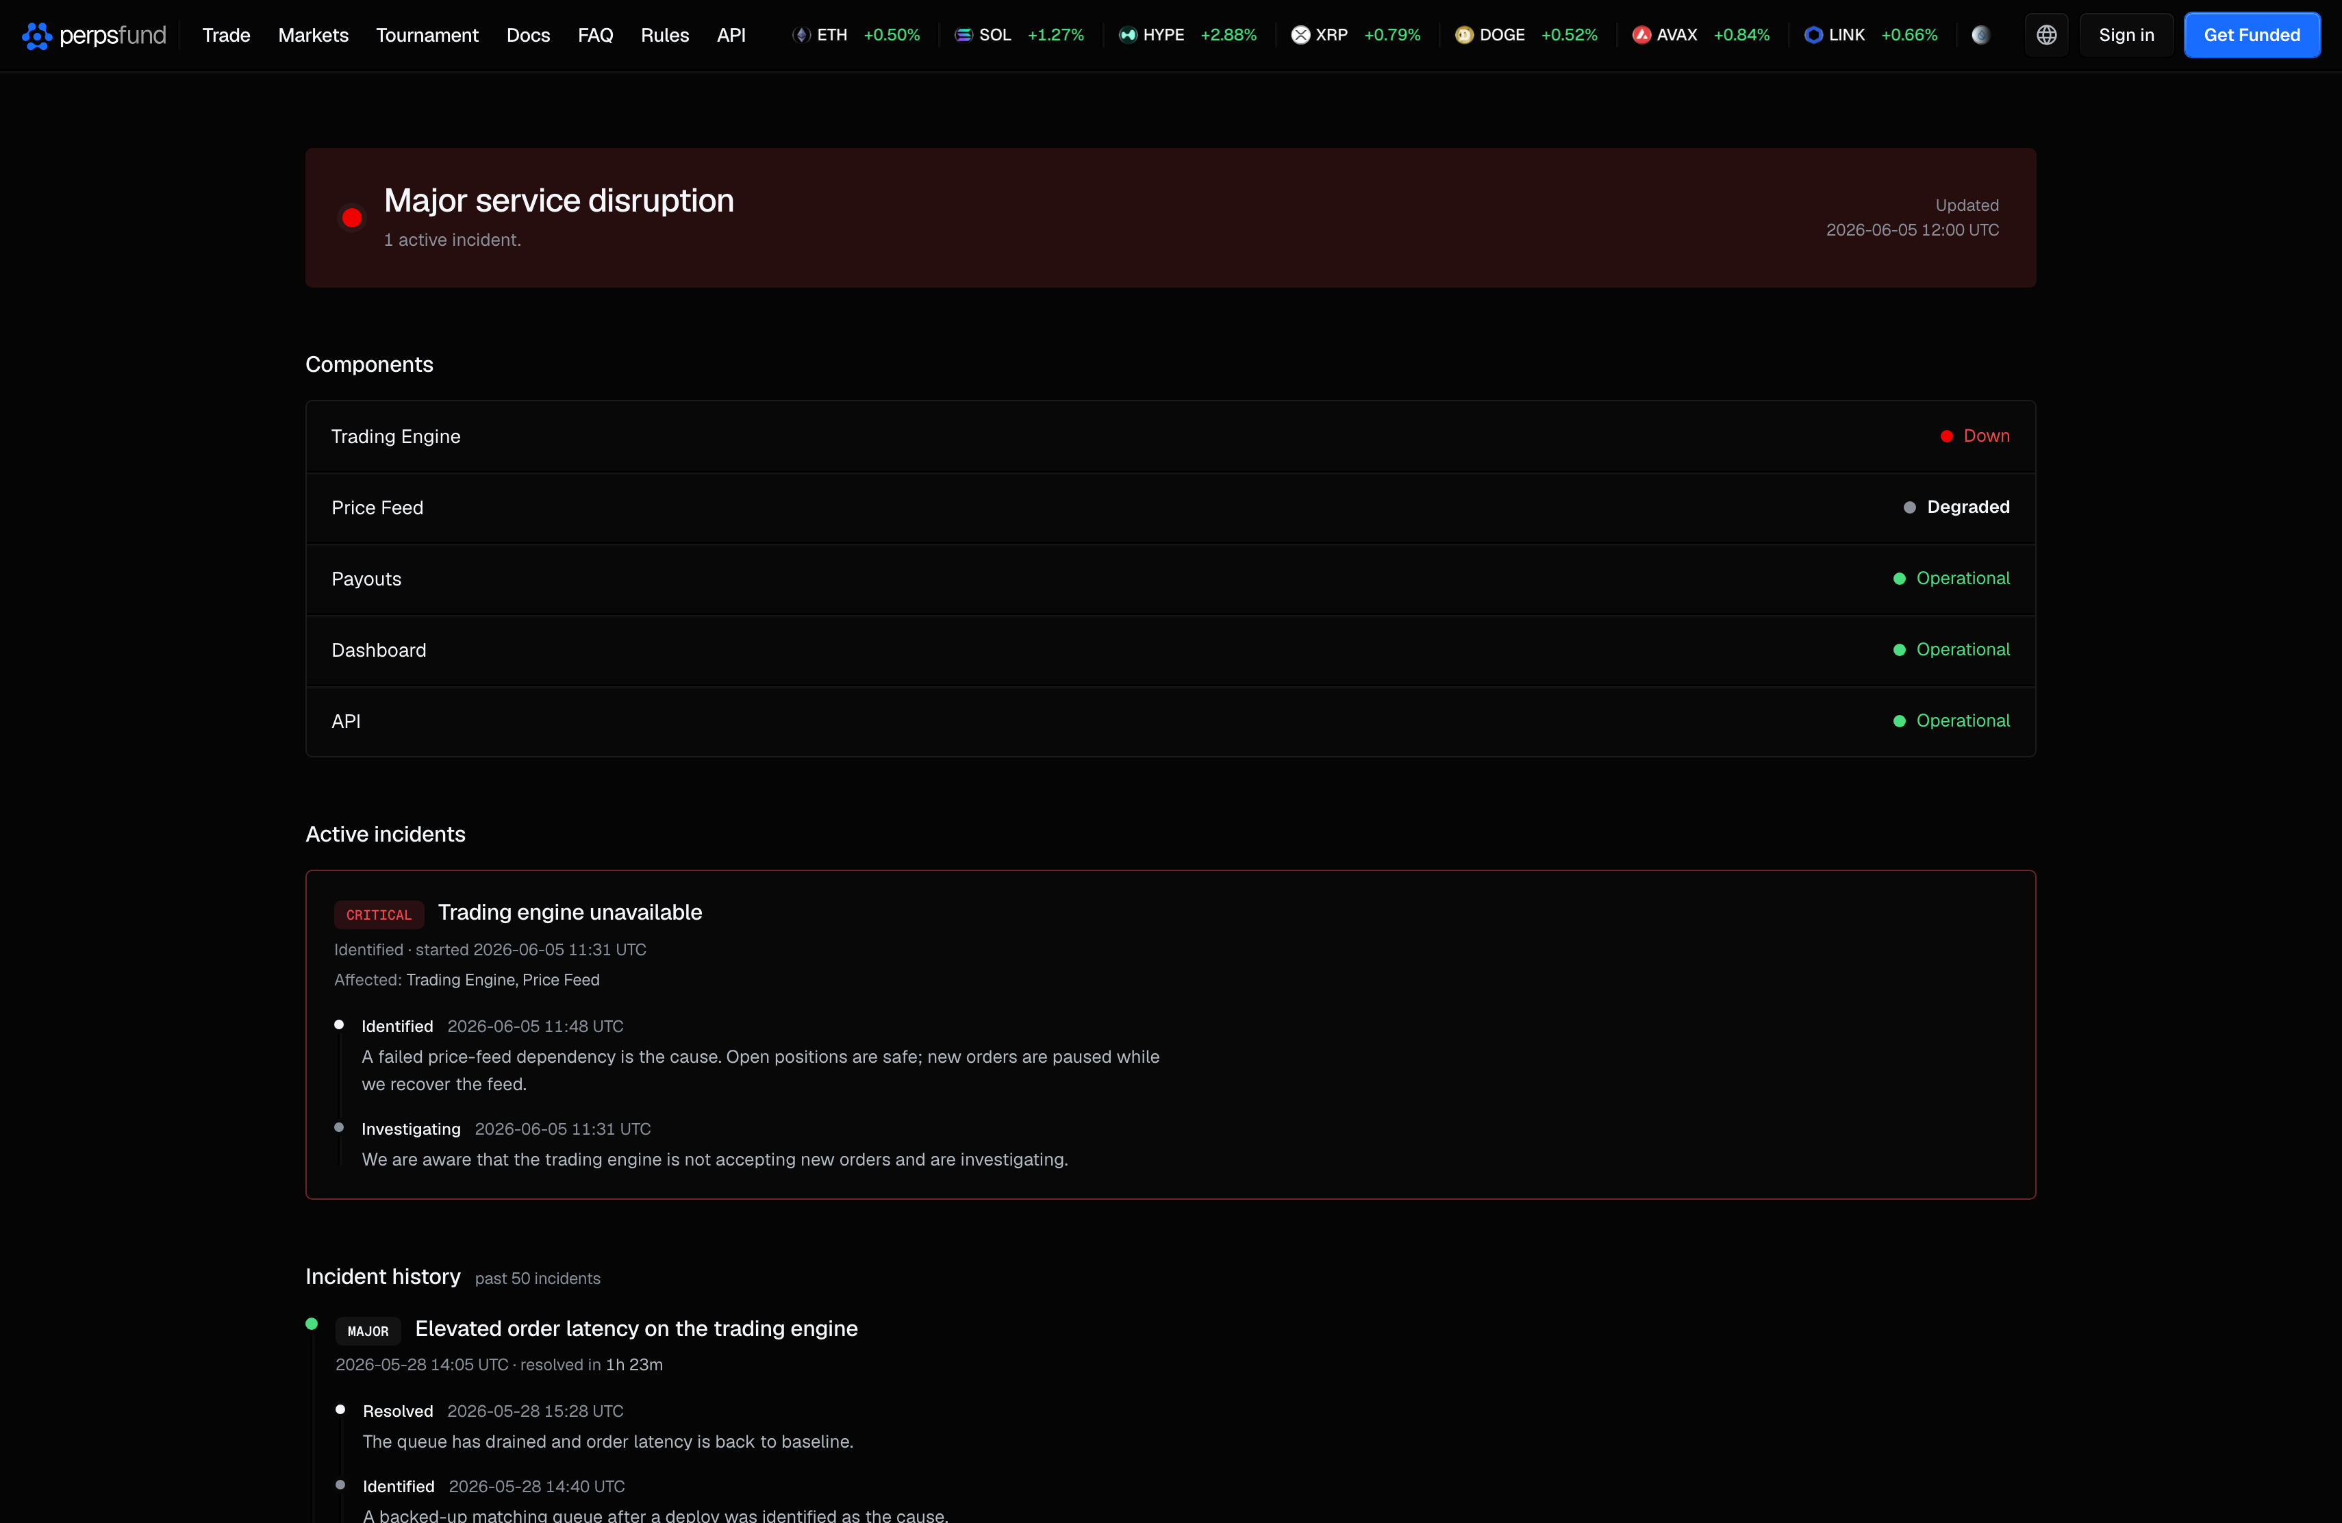The image size is (2342, 1523).
Task: Click the MAJOR severity badge
Action: coord(368,1331)
